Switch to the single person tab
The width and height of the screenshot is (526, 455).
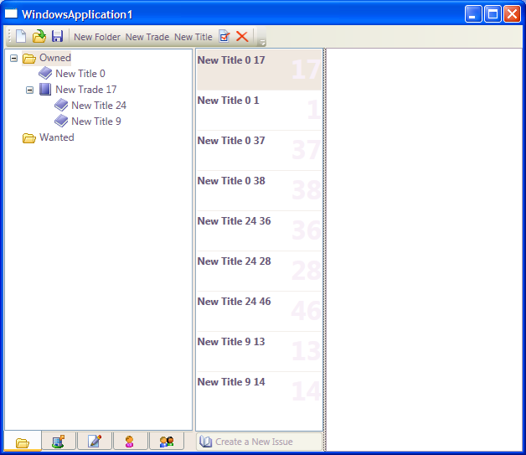(130, 442)
